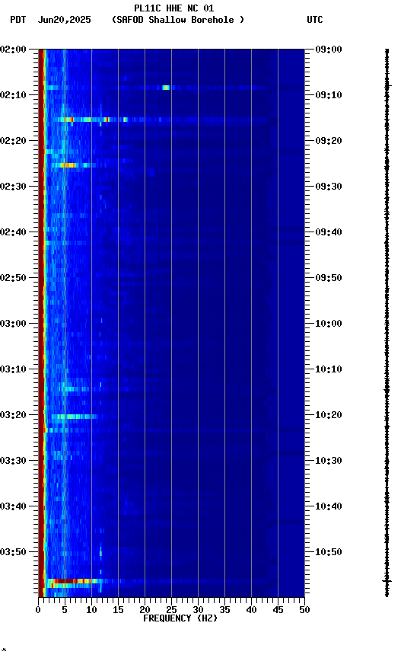Click the 09:00 UTC time label
Image resolution: width=420 pixels, height=658 pixels.
pos(329,50)
